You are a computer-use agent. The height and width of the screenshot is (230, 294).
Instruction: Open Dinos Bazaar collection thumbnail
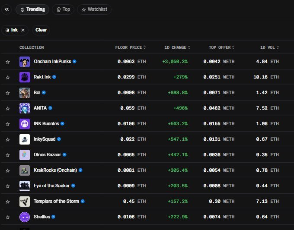[25, 155]
